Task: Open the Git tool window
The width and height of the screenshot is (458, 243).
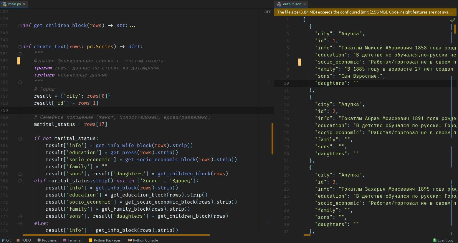Action: point(6,240)
